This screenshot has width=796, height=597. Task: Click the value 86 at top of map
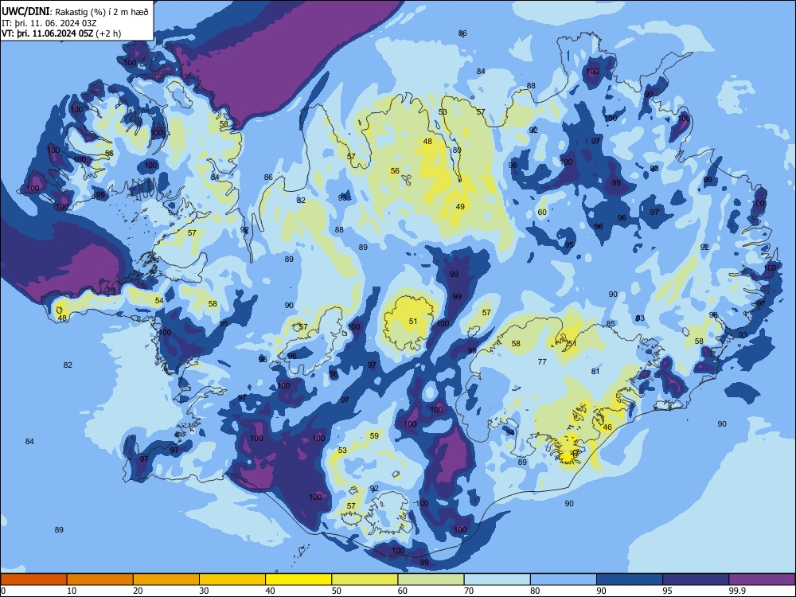click(x=462, y=33)
